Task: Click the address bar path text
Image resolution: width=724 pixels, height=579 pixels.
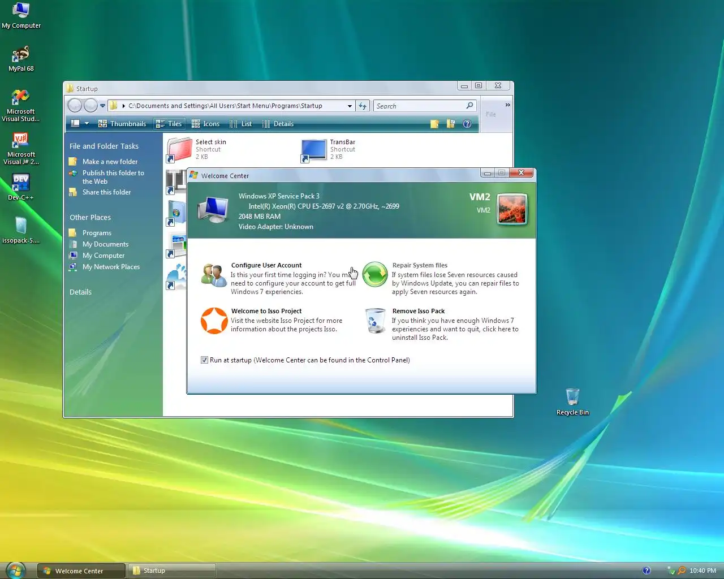Action: tap(225, 106)
